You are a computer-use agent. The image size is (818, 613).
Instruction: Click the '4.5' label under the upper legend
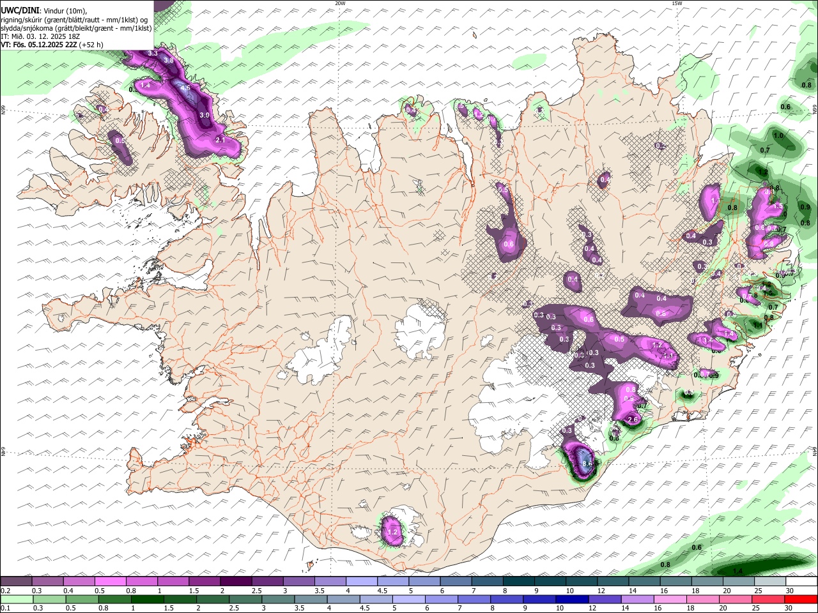click(x=382, y=591)
